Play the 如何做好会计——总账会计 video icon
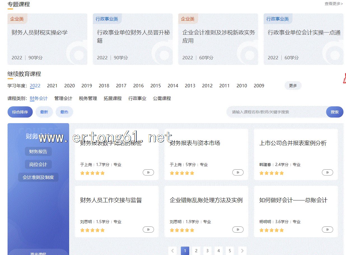Viewport: 346px width, 255px height. (x=327, y=230)
